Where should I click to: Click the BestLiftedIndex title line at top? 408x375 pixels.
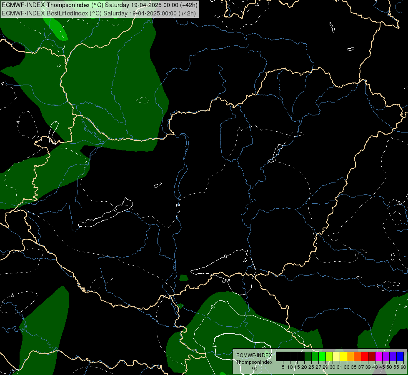coord(99,13)
